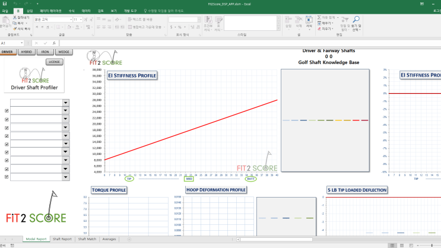Open the top combo box without a checkbox
The height and width of the screenshot is (248, 441).
pyautogui.click(x=65, y=103)
